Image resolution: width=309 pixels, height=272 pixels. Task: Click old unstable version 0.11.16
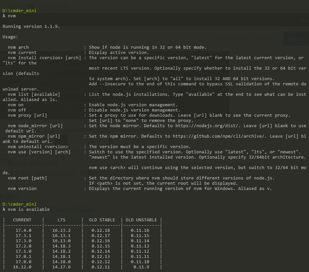pyautogui.click(x=140, y=230)
